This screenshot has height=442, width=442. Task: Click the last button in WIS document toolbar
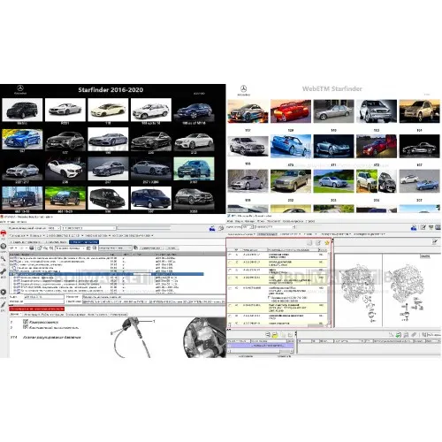171,248
